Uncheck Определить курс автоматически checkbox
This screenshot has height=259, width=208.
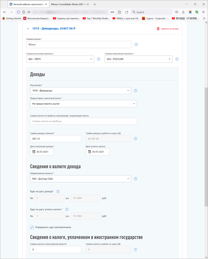pos(32,227)
